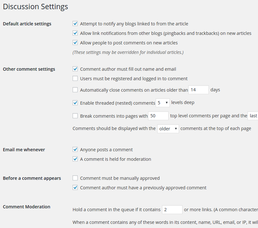
Task: Click the days field showing 14
Action: tap(198, 90)
